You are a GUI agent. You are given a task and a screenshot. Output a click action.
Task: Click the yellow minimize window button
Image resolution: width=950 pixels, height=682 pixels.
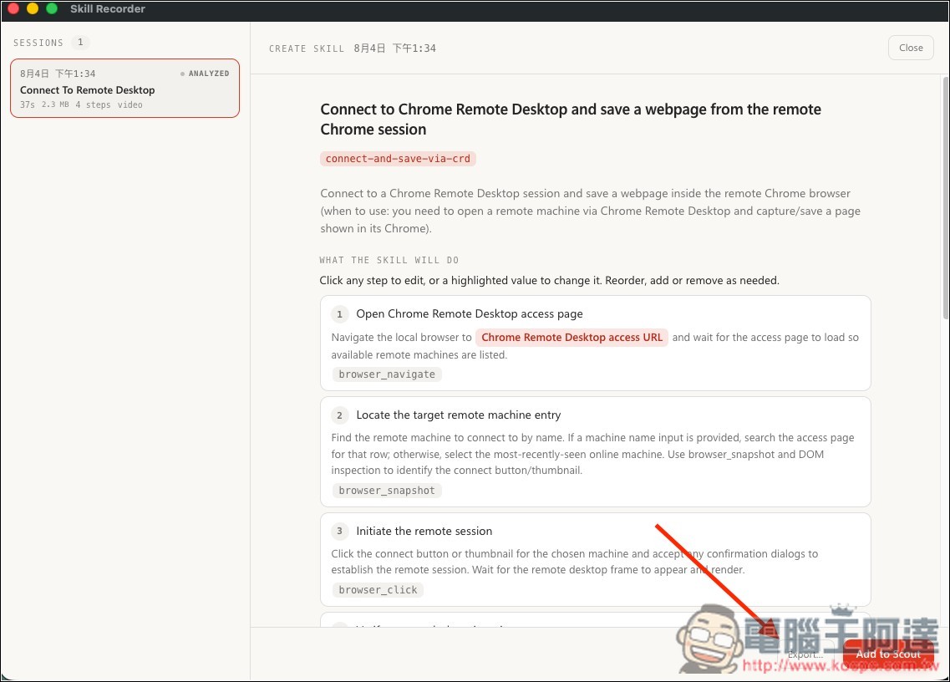pyautogui.click(x=33, y=8)
